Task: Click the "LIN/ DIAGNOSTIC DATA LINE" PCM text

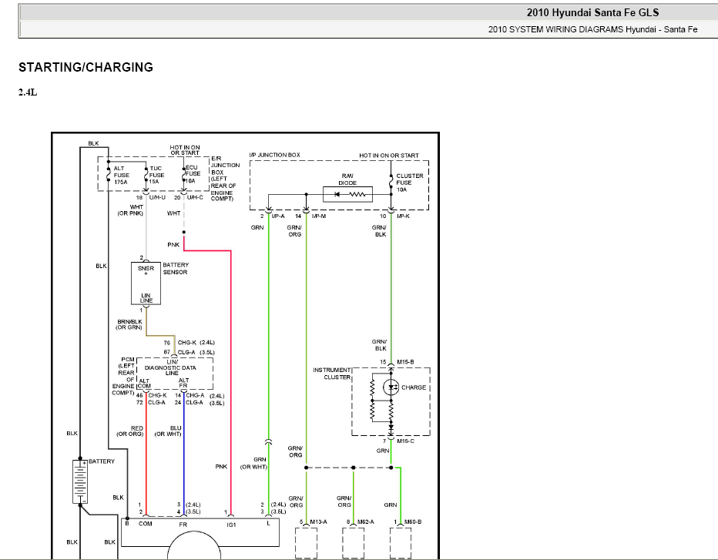Action: pyautogui.click(x=171, y=367)
